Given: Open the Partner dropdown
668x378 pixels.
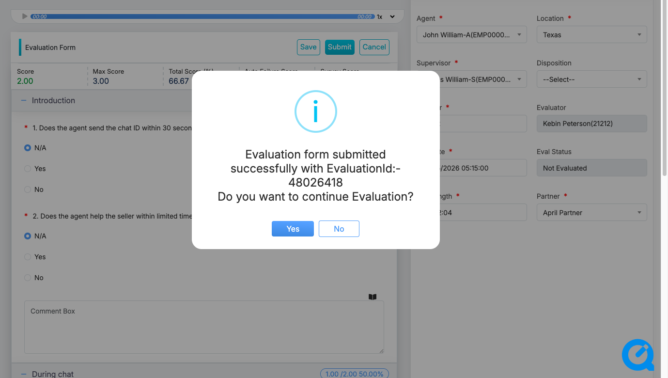Looking at the screenshot, I should 591,213.
